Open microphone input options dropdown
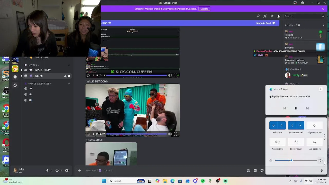The width and height of the screenshot is (329, 185). 51,170
